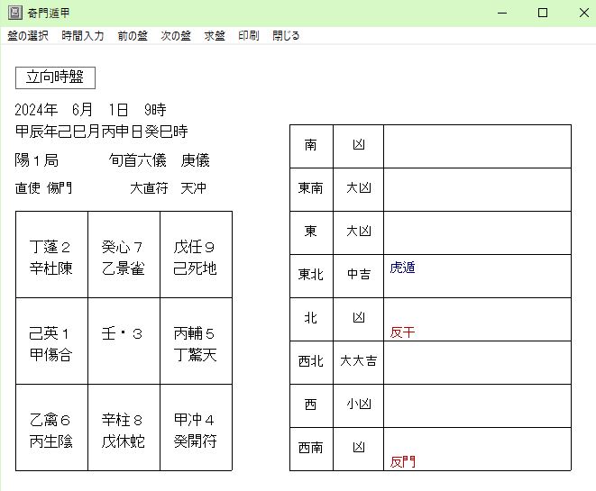
Task: Click the date text 2024年 6月 1日 9時
Action: tap(91, 110)
